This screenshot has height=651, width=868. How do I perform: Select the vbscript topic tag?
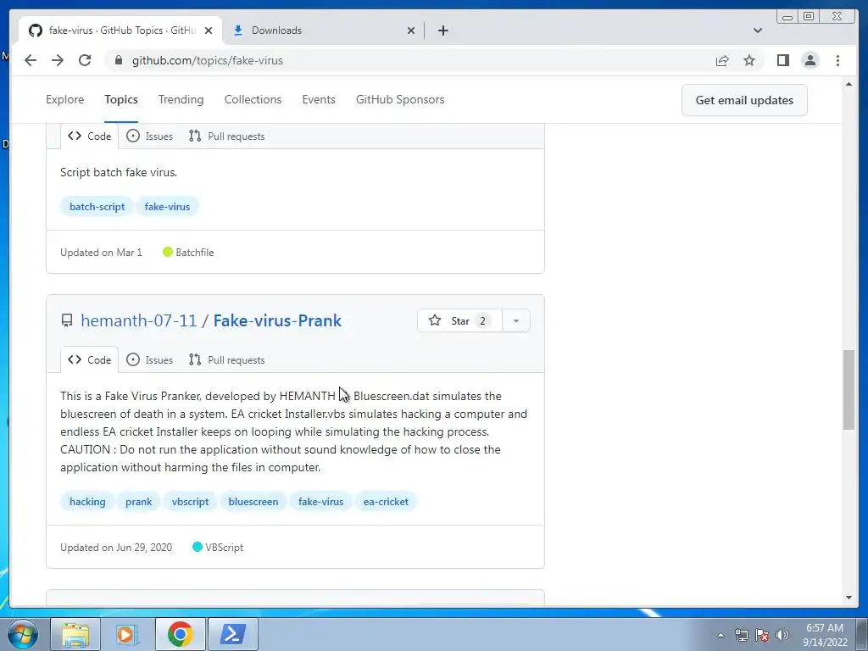(x=190, y=502)
